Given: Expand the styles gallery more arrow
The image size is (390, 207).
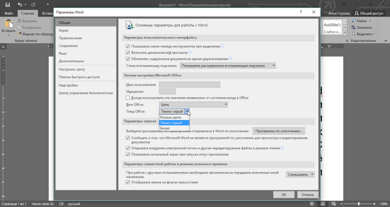Looking at the screenshot, I should tap(345, 33).
